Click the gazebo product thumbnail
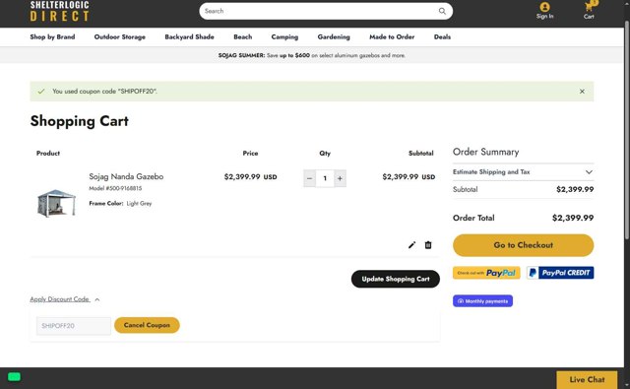The width and height of the screenshot is (630, 389). (56, 203)
